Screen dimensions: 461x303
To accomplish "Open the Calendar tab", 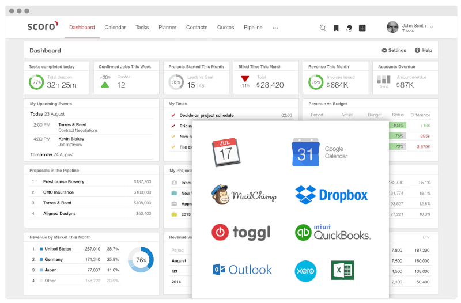I will [115, 27].
